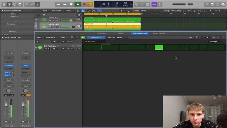227x128 pixels.
Task: Switch to the Smart Tempo tab
Action: (x=159, y=33)
